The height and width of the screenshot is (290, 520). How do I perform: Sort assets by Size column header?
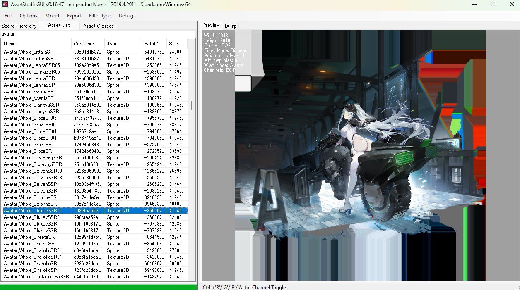coord(176,44)
